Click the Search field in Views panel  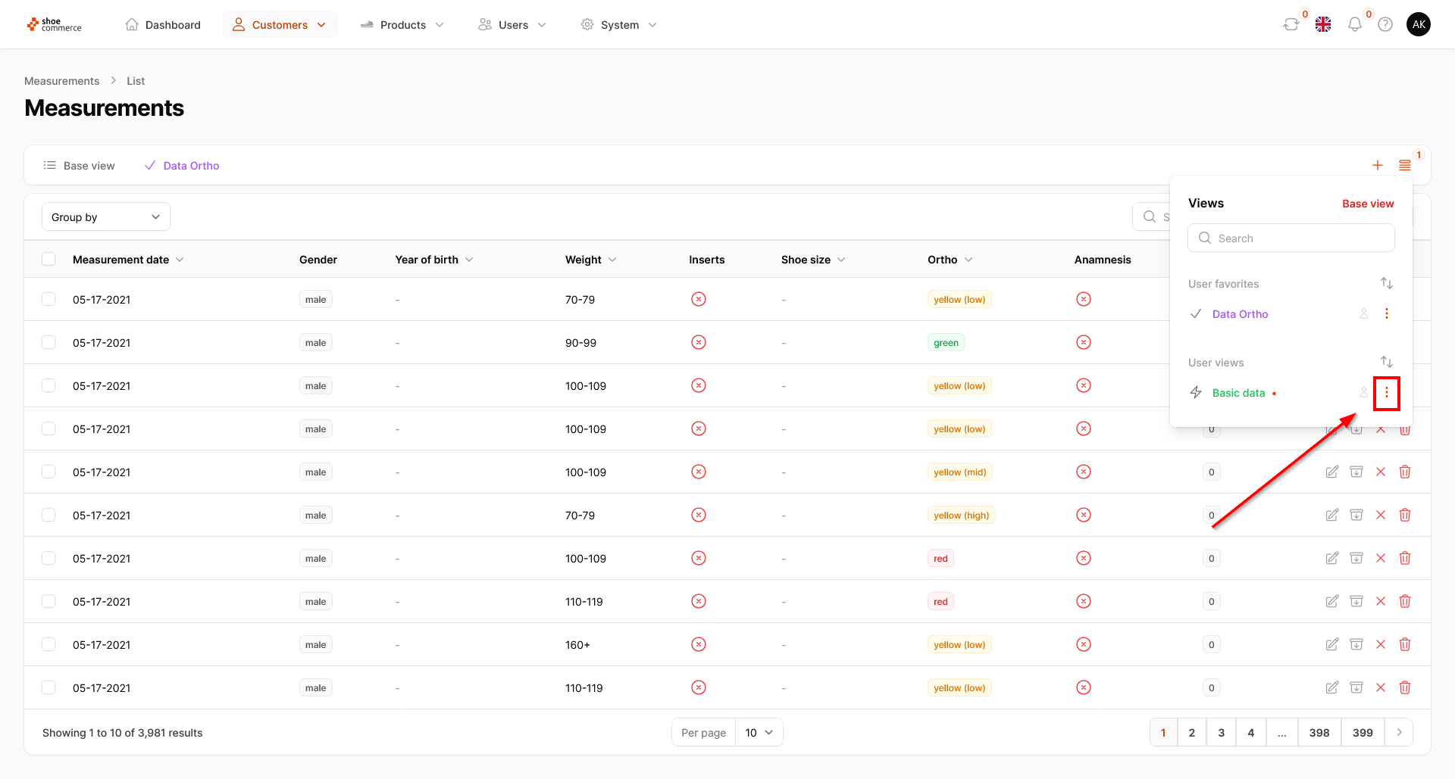coord(1291,238)
